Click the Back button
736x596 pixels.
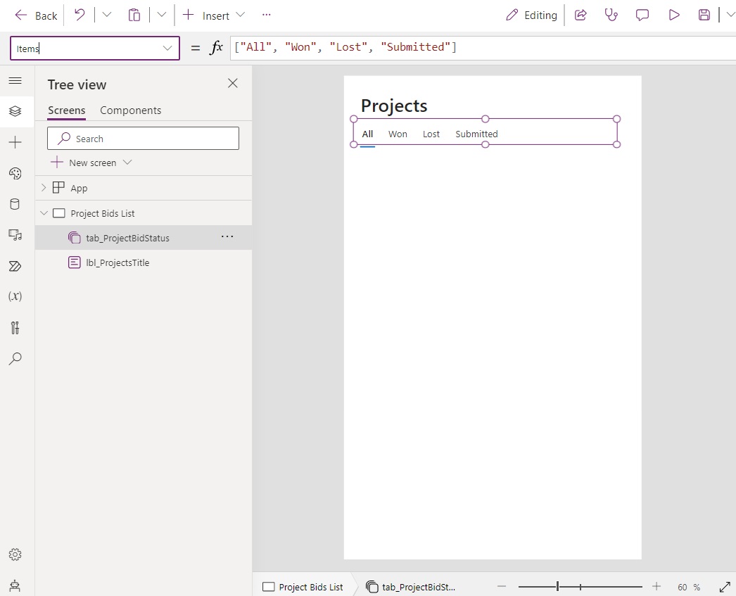(35, 15)
